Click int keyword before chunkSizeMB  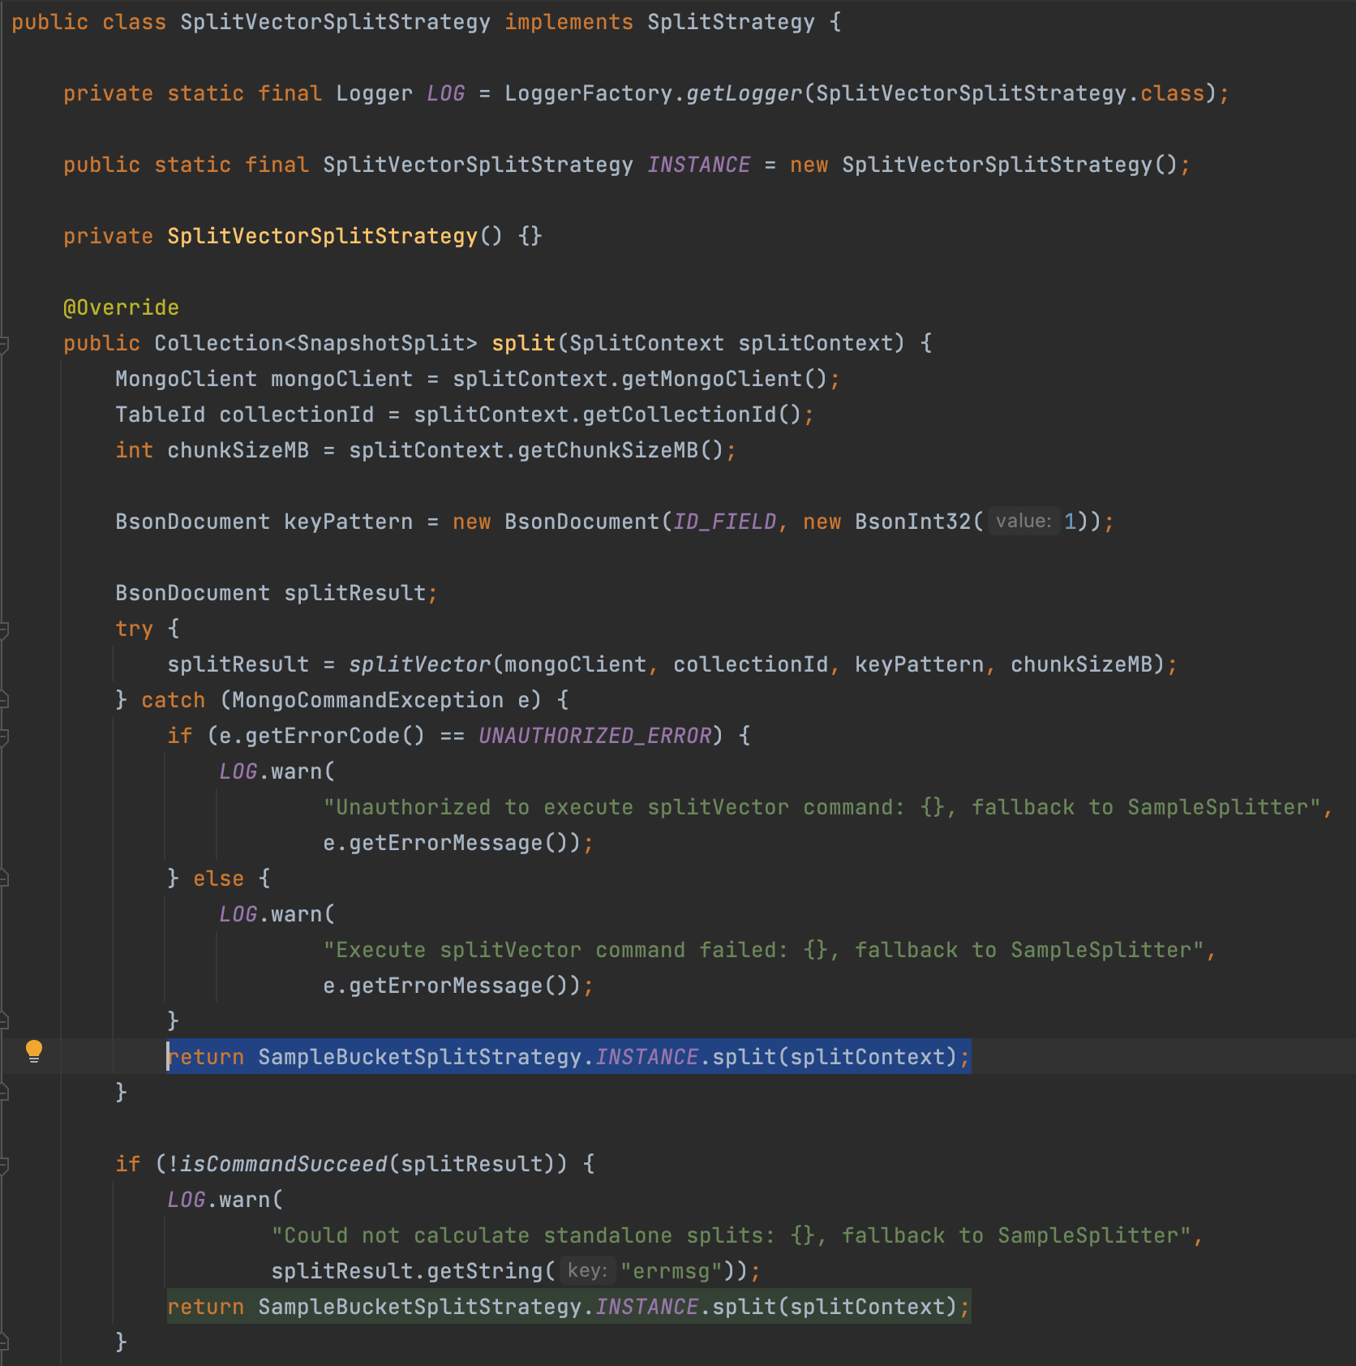(134, 450)
